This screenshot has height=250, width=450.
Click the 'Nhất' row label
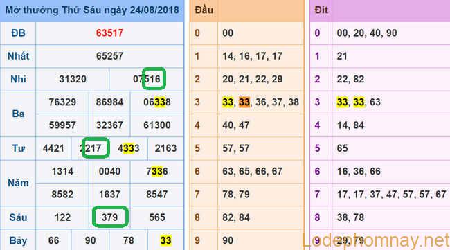19,56
